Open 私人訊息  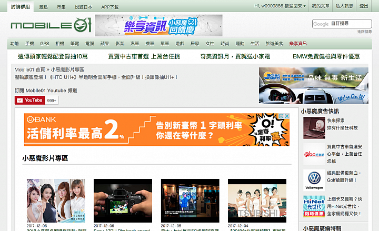point(344,6)
